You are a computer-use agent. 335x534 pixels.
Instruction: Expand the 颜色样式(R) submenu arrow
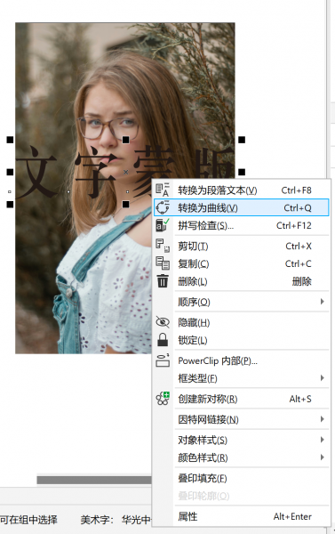322,457
